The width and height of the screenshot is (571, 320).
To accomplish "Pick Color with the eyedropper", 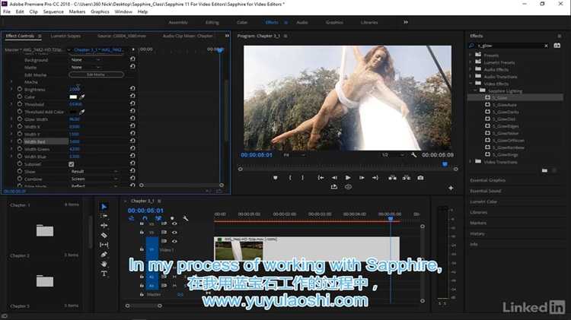I will (82, 97).
